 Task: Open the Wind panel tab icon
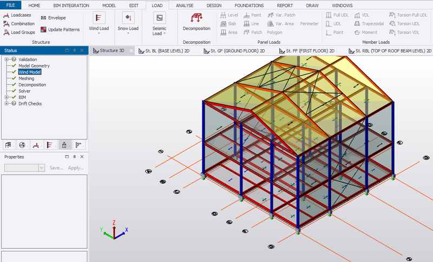(50, 145)
